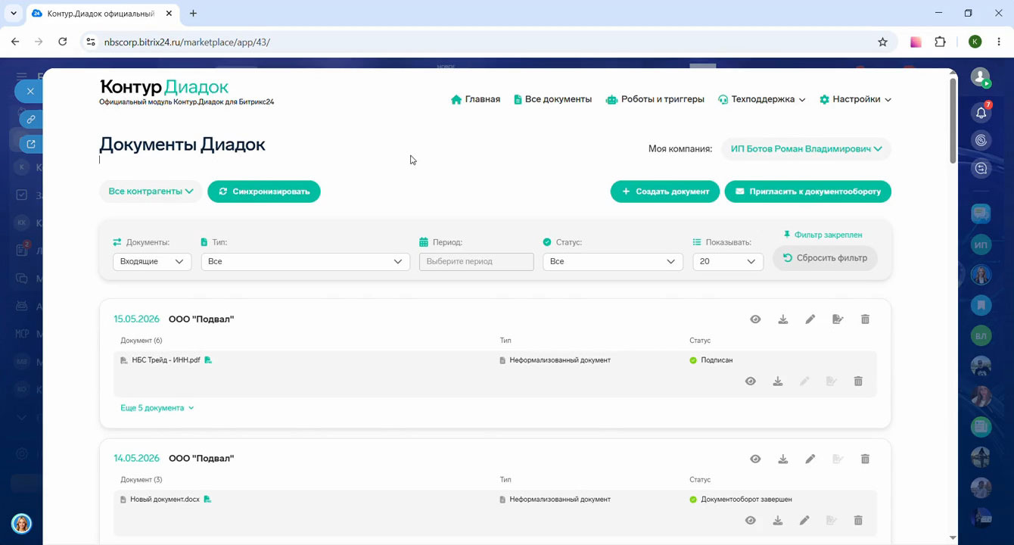Viewport: 1014px width, 545px height.
Task: Reload the page in Chrome
Action: [63, 42]
